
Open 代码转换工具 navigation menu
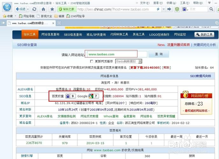(x=119, y=34)
